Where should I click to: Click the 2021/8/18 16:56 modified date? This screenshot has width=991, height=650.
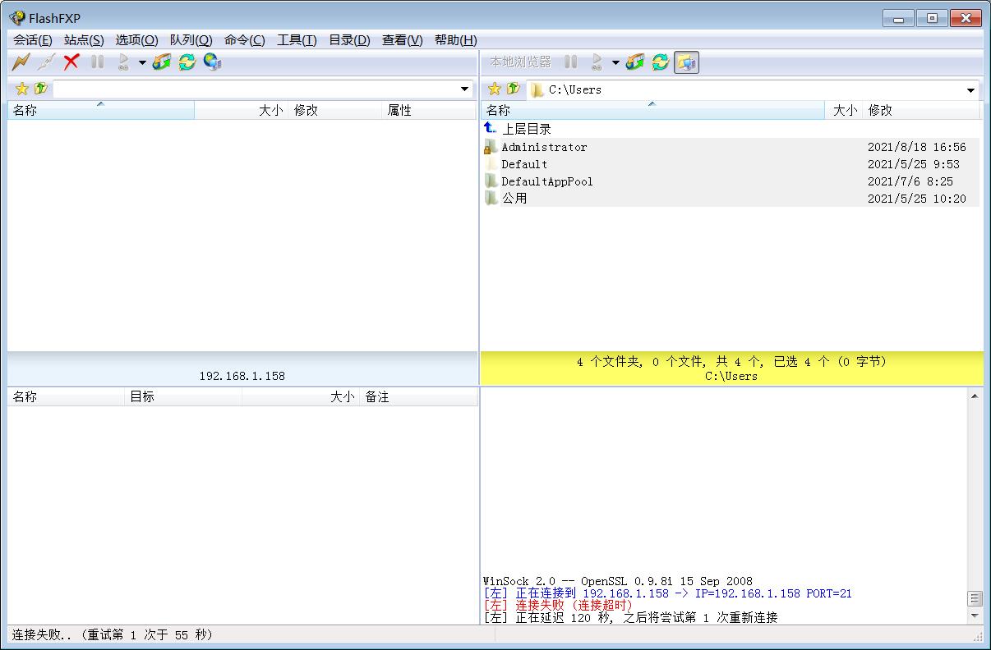[x=917, y=147]
